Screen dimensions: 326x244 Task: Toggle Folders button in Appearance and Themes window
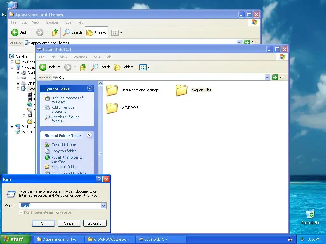click(96, 32)
